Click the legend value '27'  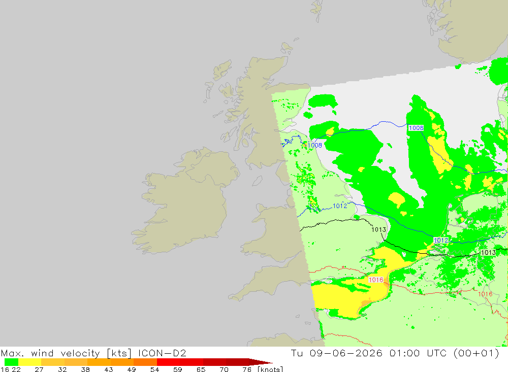(x=39, y=369)
